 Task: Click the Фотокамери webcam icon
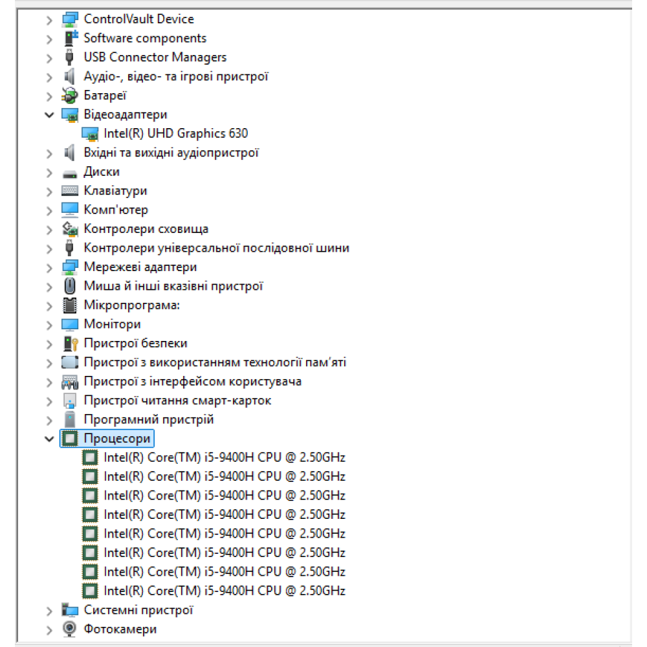(69, 629)
